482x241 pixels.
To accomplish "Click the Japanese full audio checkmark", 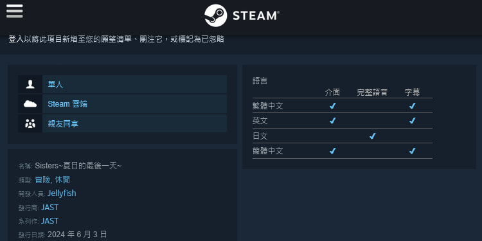I will point(372,136).
